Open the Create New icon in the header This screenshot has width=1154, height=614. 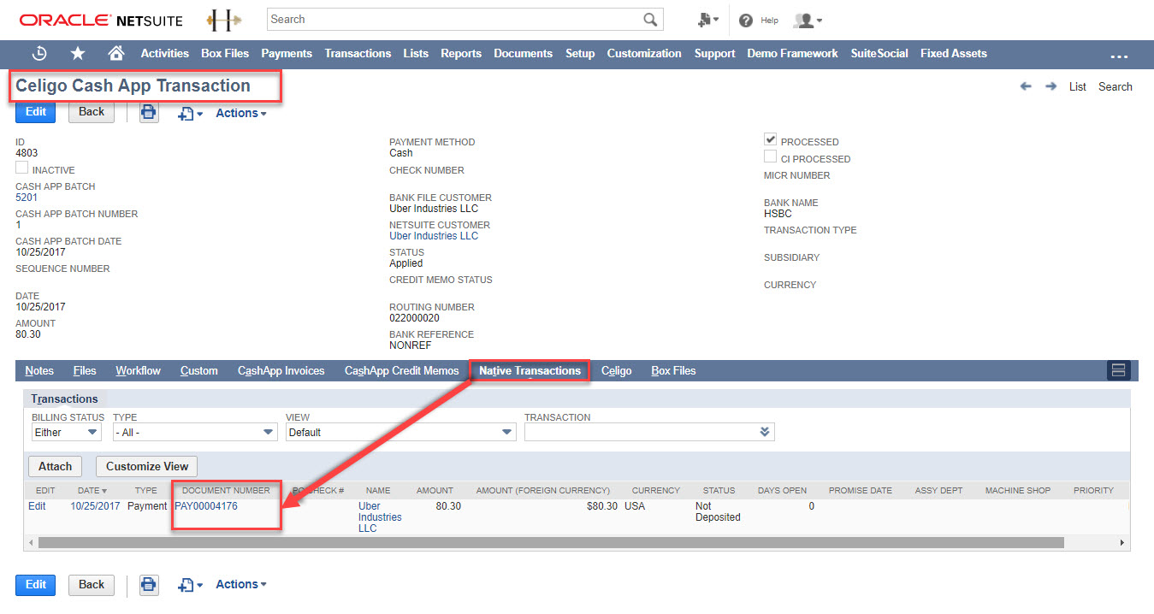707,20
